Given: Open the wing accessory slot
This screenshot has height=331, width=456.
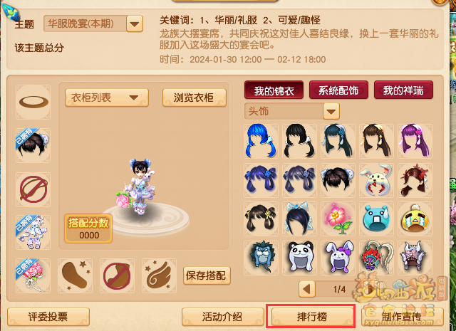Looking at the screenshot, I should (159, 275).
